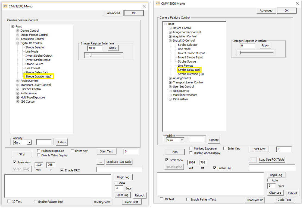Expand AnalogControl in left window

click(x=18, y=81)
